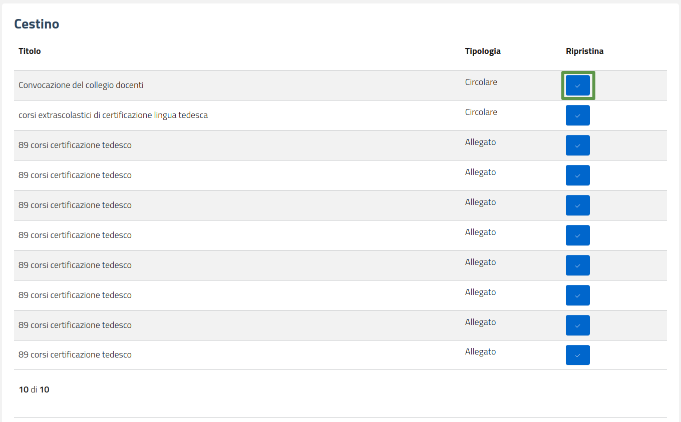
Task: Restore the fifth '89 corsi certificazione tedesco' attachment
Action: click(577, 265)
